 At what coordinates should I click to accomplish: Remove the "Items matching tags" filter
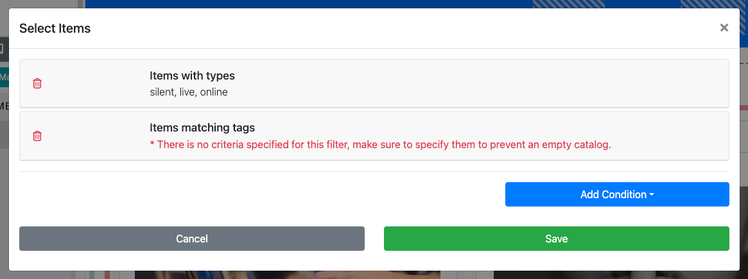37,136
